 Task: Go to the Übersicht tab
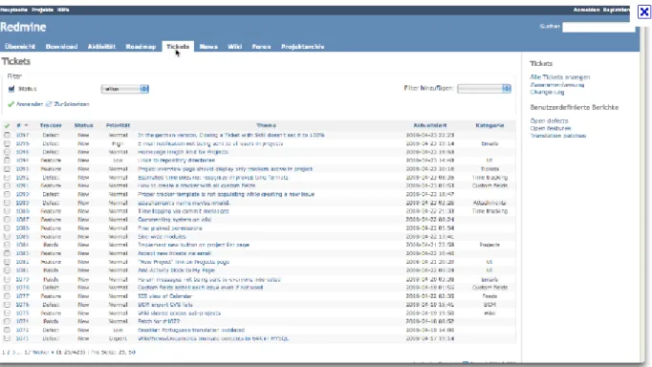point(20,47)
